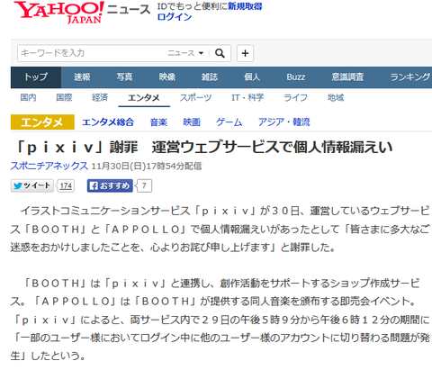
Task: Select the スポーツ category
Action: [195, 97]
